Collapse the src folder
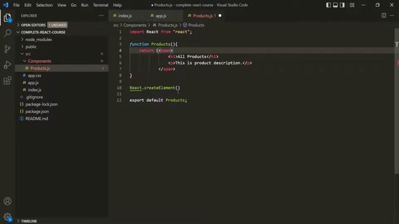This screenshot has height=224, width=399. coord(28,54)
